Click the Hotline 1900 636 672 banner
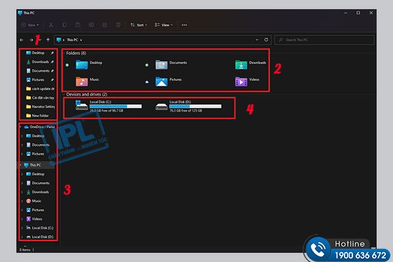This screenshot has height=262, width=393. click(x=347, y=248)
